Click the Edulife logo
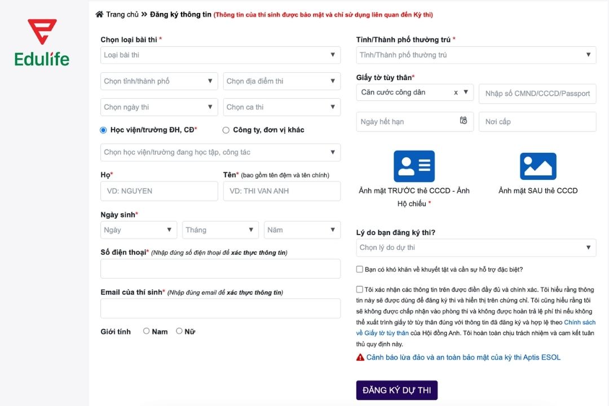Image resolution: width=609 pixels, height=406 pixels. (42, 42)
